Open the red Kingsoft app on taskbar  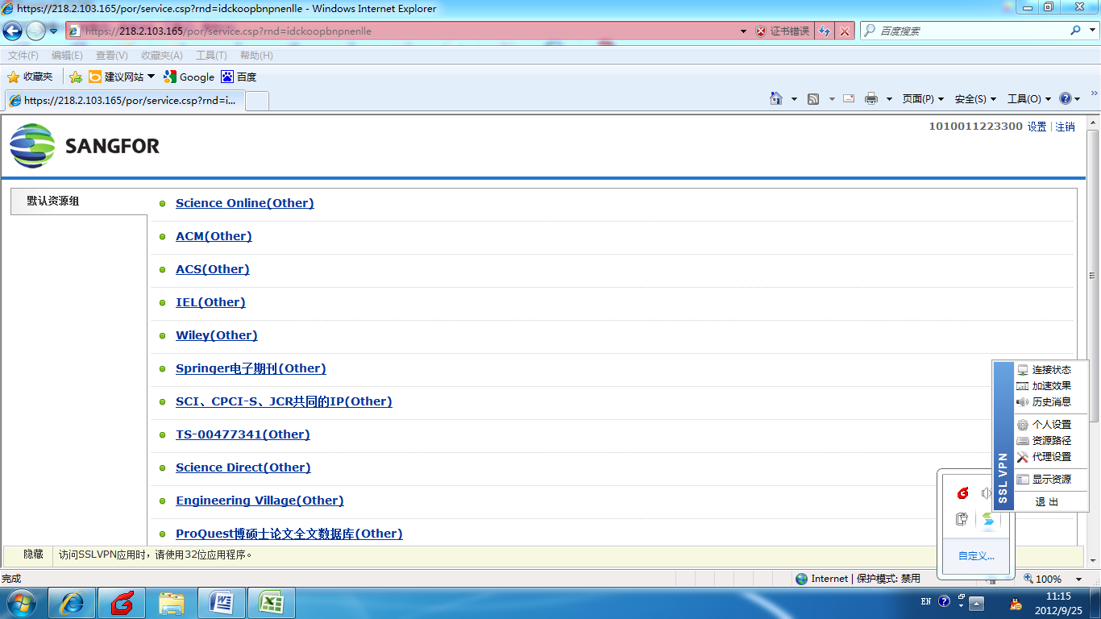click(122, 603)
